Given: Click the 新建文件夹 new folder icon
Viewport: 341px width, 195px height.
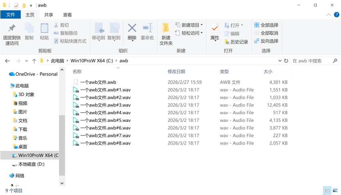Looking at the screenshot, I should [x=166, y=28].
